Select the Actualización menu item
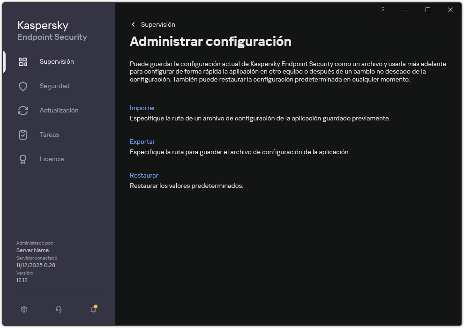464x328 pixels. (x=59, y=110)
